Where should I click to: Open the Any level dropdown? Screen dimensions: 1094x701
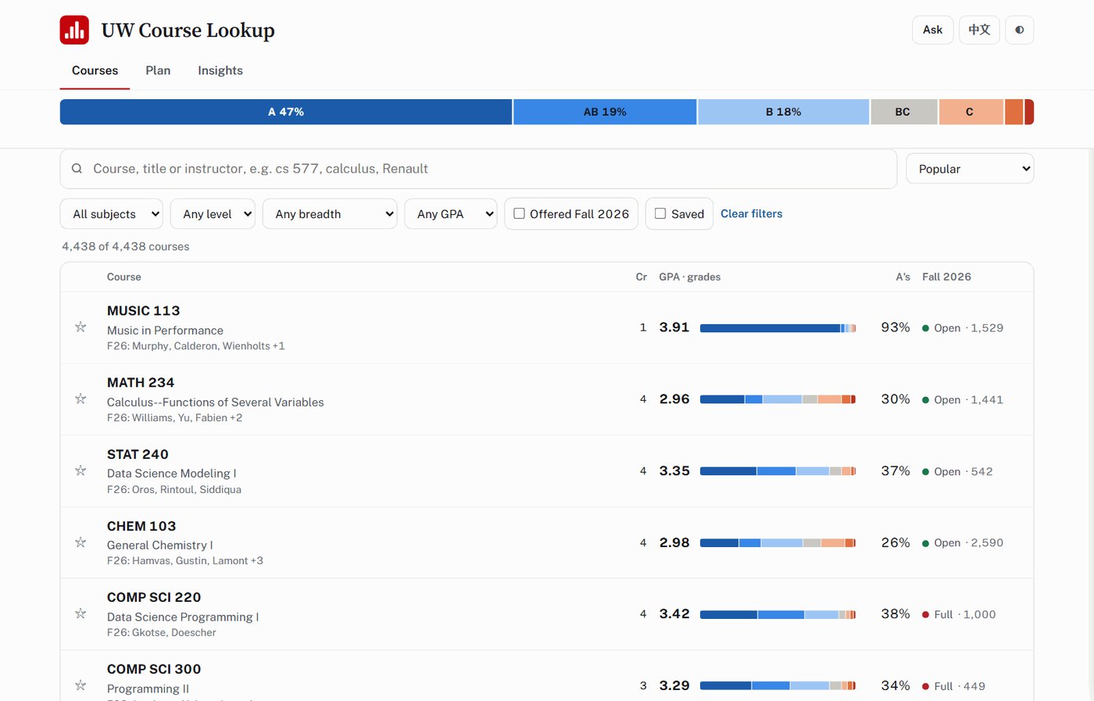pos(213,213)
